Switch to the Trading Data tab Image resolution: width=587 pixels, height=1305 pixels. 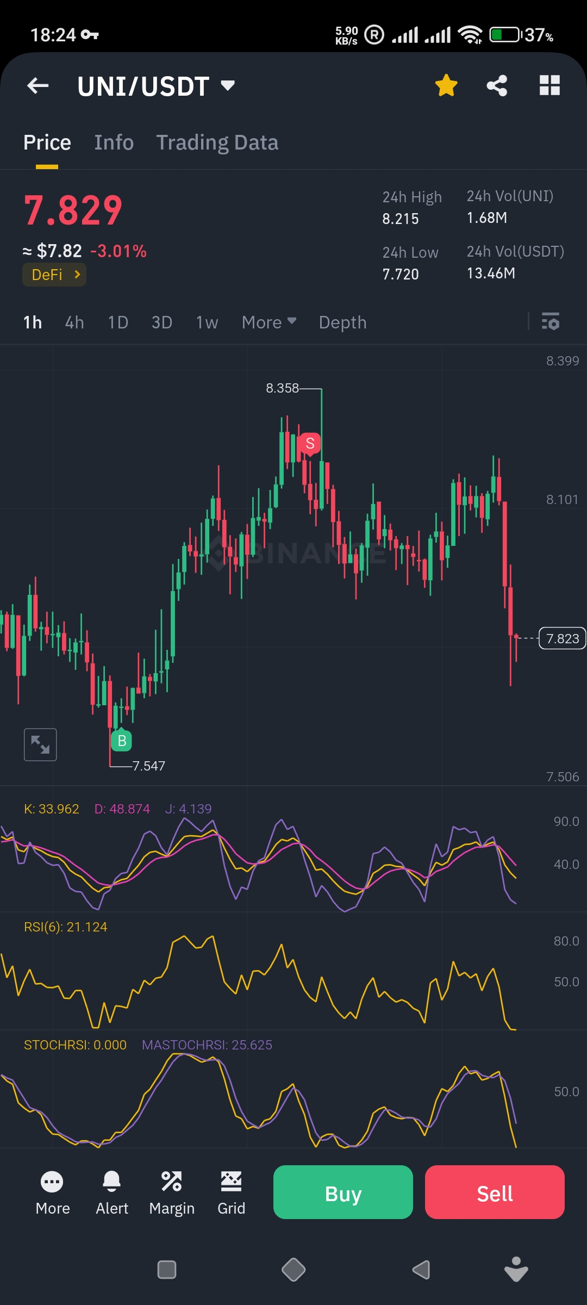tap(217, 142)
